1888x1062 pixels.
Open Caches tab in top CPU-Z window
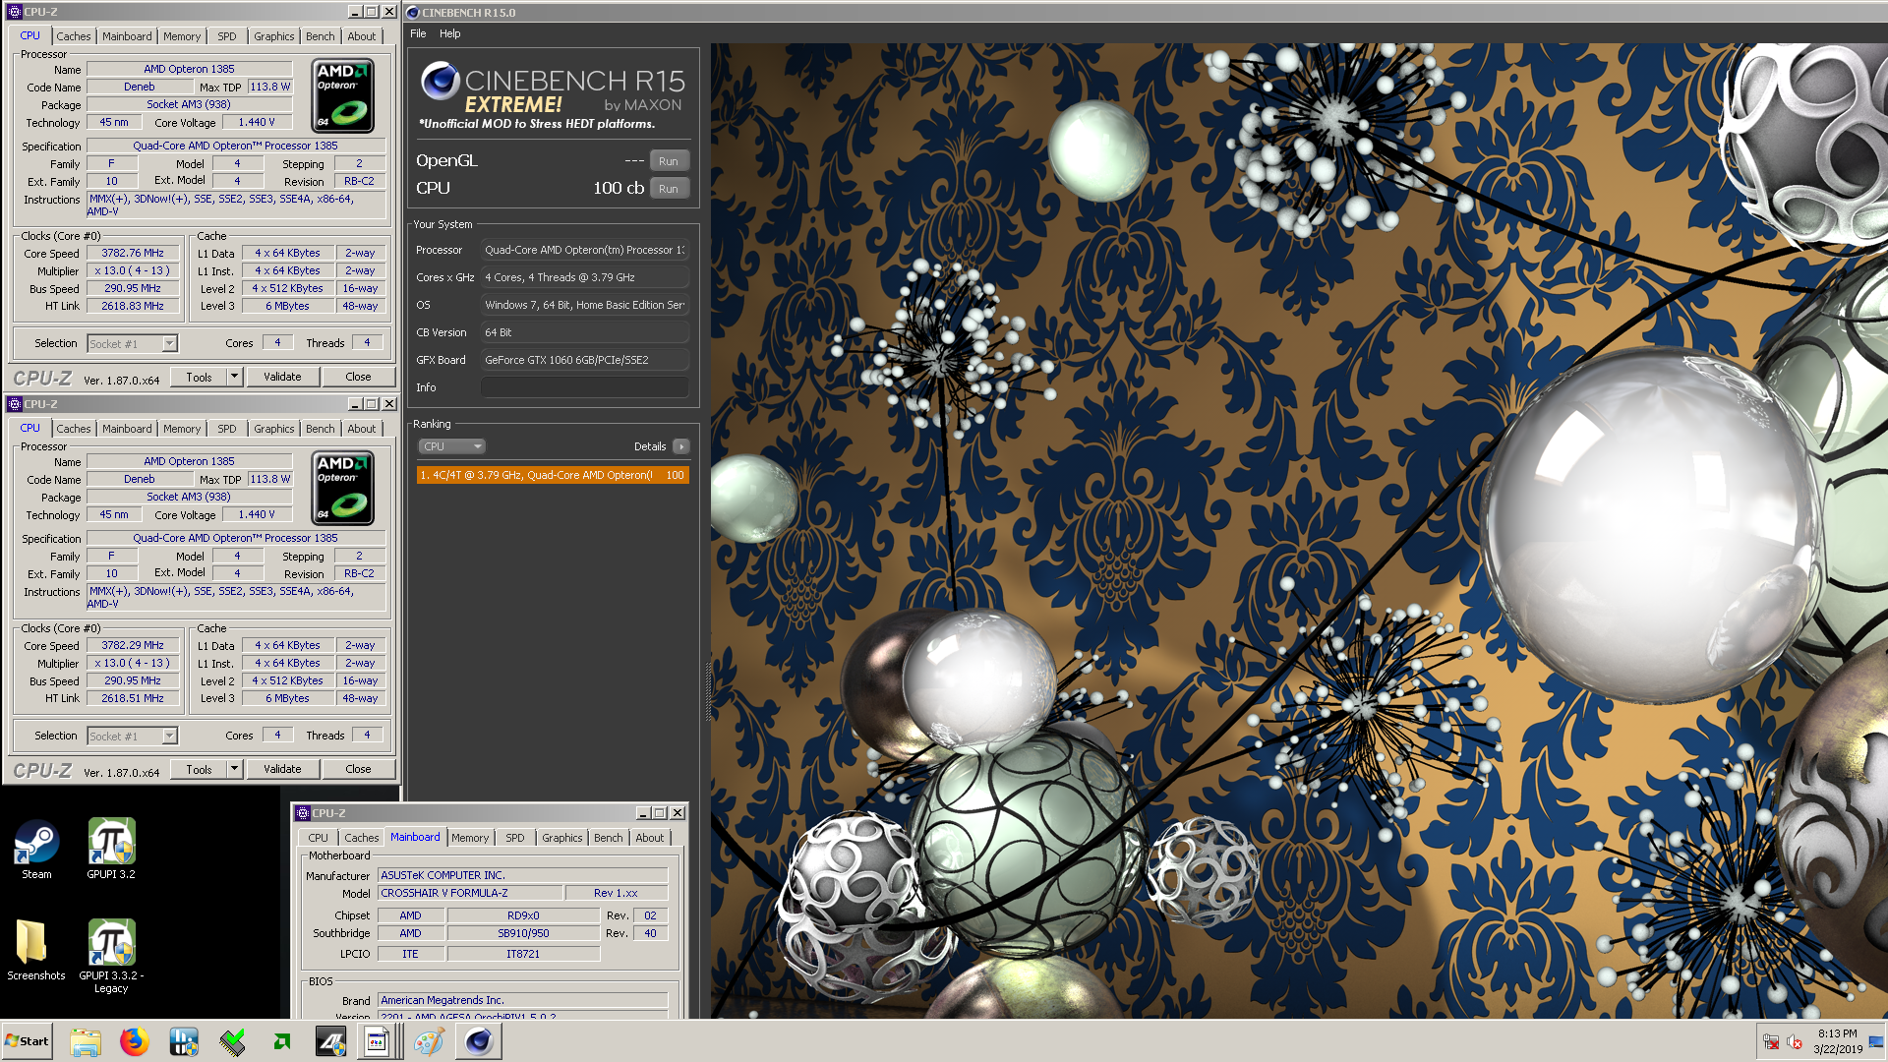coord(73,36)
